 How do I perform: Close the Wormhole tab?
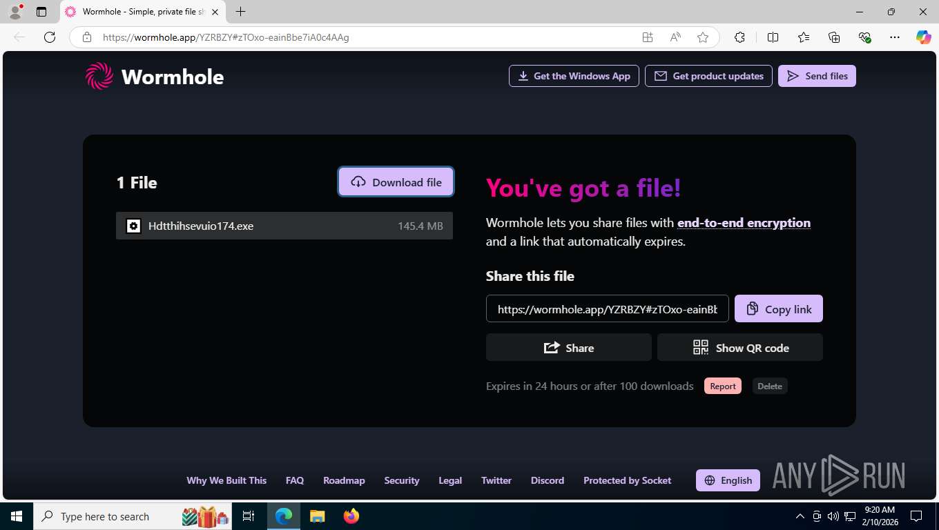[x=215, y=12]
